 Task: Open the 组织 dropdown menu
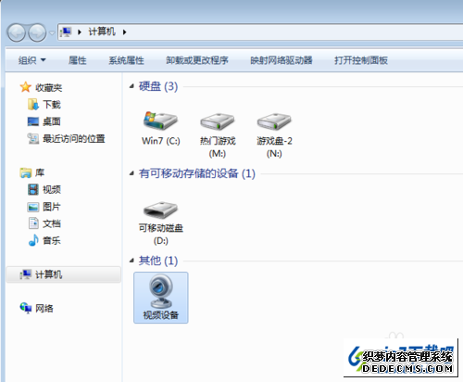tap(31, 60)
